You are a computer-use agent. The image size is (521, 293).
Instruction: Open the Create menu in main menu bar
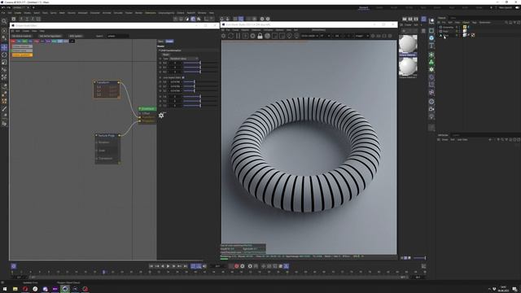[x=18, y=13]
